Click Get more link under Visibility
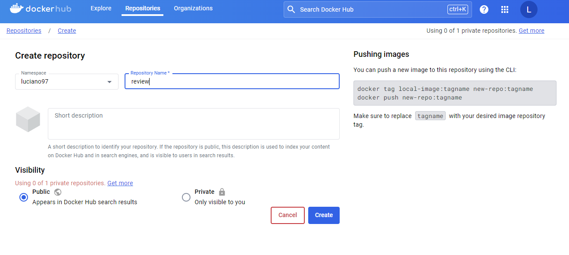569x255 pixels. tap(120, 183)
